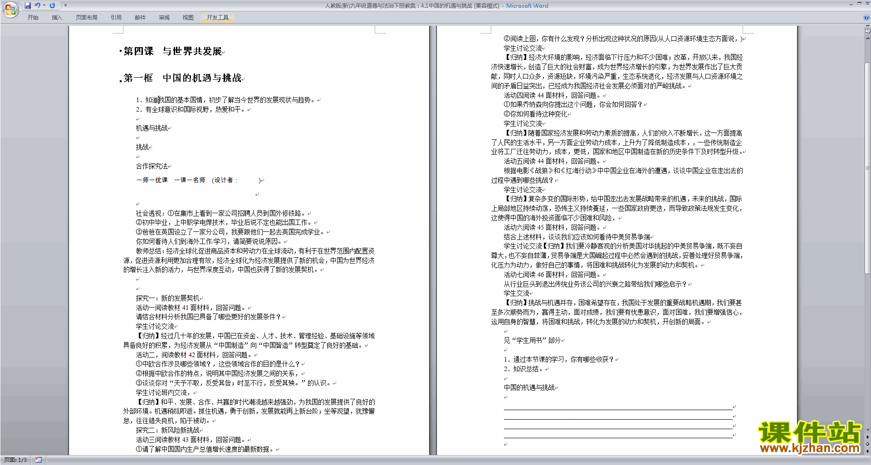Screen dimensions: 871x465
Task: Open the 审阅 ribbon tab
Action: click(x=164, y=18)
